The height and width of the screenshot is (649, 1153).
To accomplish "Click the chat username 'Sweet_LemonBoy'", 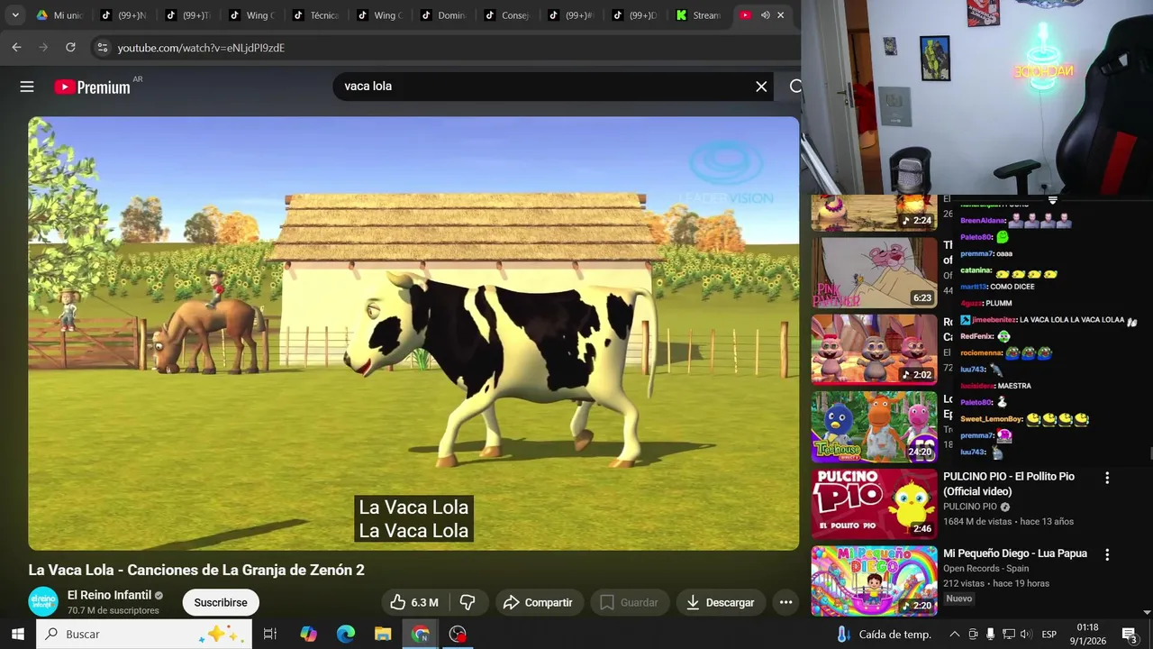I will (991, 419).
